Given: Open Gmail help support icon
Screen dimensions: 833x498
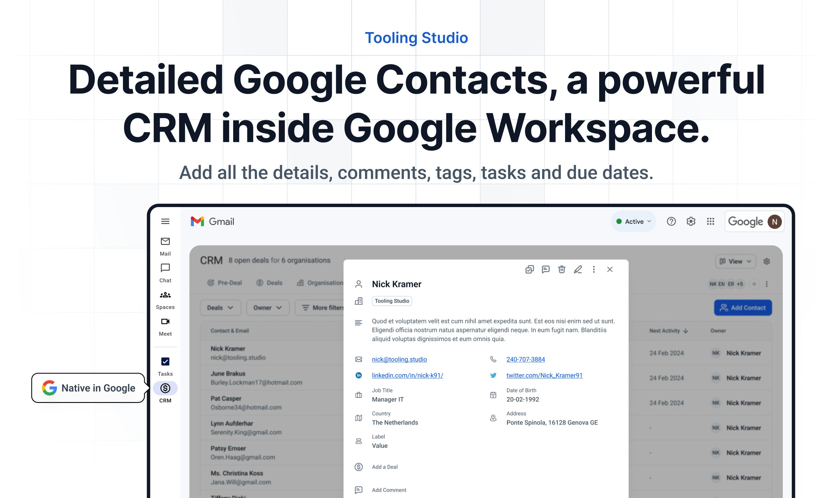Looking at the screenshot, I should [671, 221].
